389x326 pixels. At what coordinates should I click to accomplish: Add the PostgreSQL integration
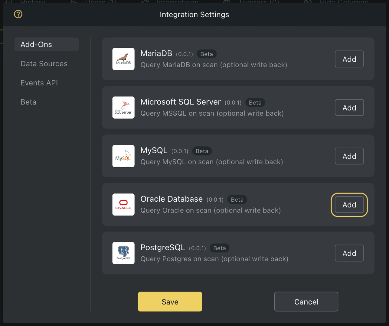click(x=349, y=253)
